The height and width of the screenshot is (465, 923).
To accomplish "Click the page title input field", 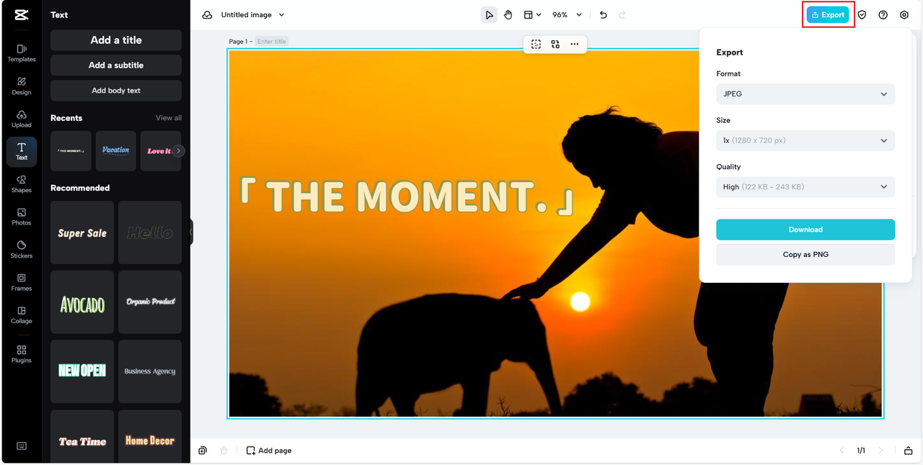I will coord(273,42).
